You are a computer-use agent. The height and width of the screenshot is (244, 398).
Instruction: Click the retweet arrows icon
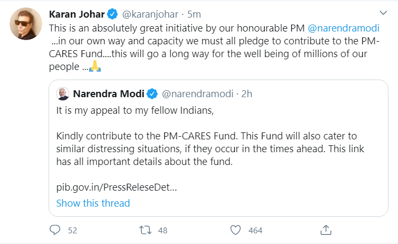click(145, 230)
